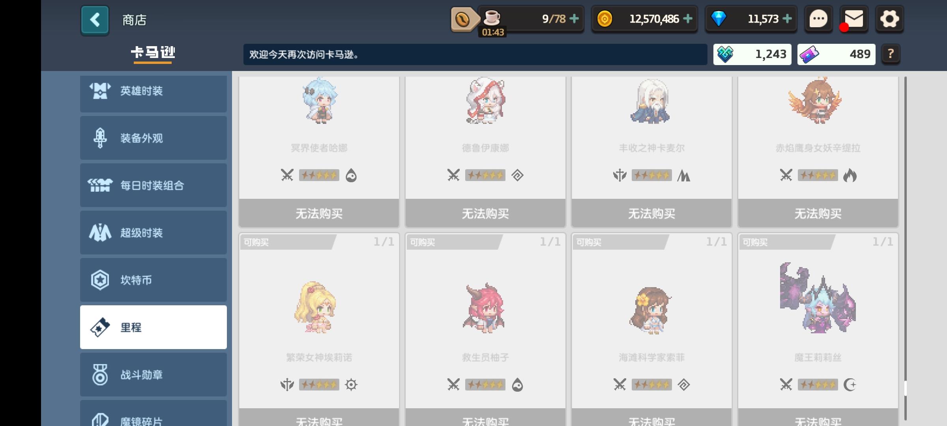The image size is (947, 426).
Task: Open the chat bubble icon
Action: (818, 19)
